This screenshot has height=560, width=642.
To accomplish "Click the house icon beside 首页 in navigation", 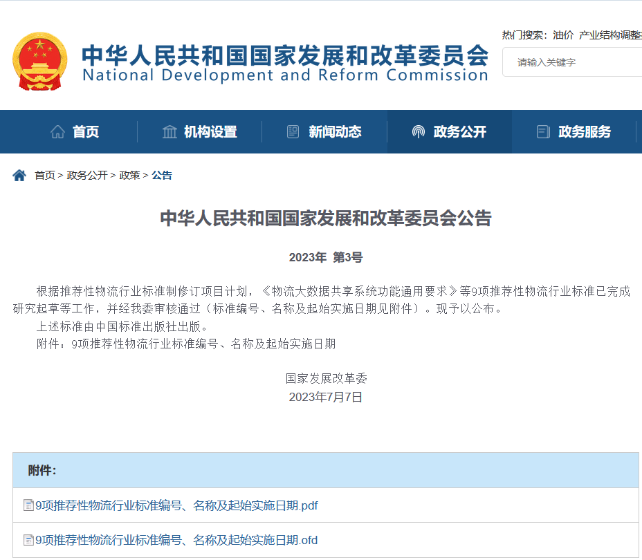I will (x=58, y=132).
